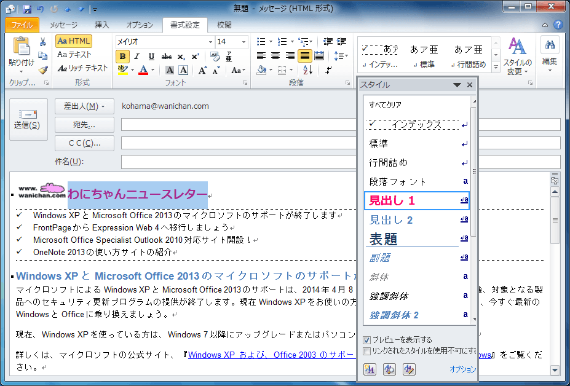Image resolution: width=570 pixels, height=386 pixels.
Task: Switch to the オプション tab
Action: pyautogui.click(x=140, y=25)
